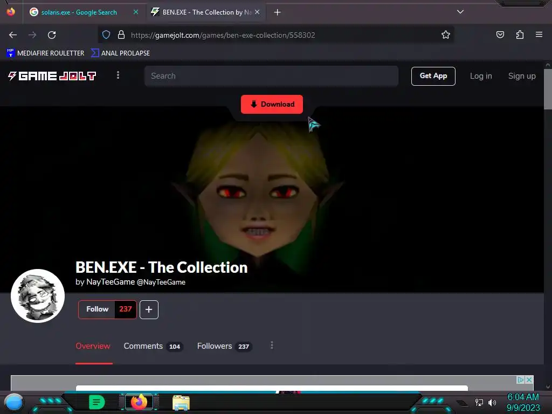Open File Explorer from taskbar
Screen dimensions: 552x414
tap(181, 402)
